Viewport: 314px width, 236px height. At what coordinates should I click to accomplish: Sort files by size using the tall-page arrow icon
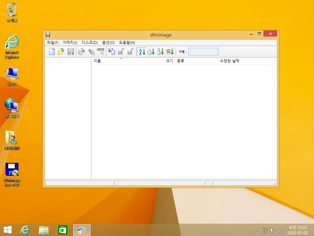[161, 52]
